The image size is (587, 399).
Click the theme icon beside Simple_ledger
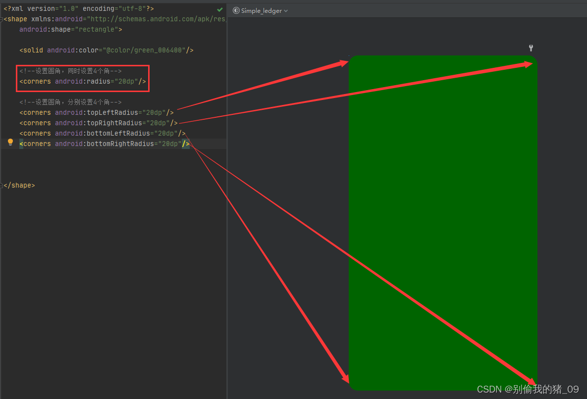[236, 10]
